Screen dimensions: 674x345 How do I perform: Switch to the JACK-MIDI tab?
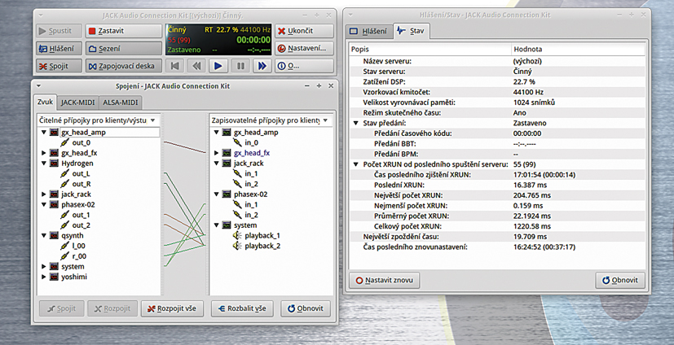(x=77, y=103)
